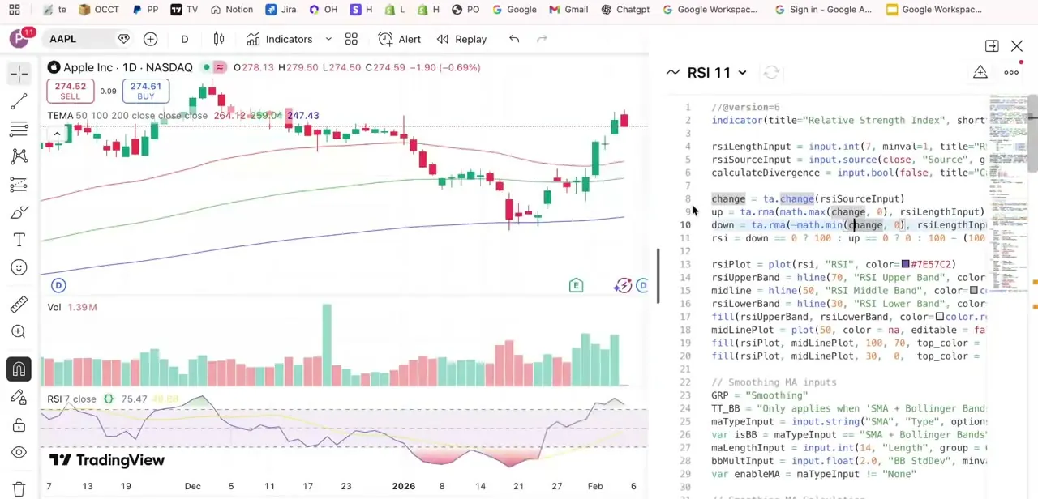This screenshot has height=499, width=1038.
Task: Click the compare or add symbol plus
Action: (150, 39)
